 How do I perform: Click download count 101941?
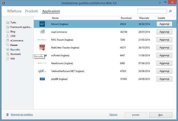click(x=123, y=79)
